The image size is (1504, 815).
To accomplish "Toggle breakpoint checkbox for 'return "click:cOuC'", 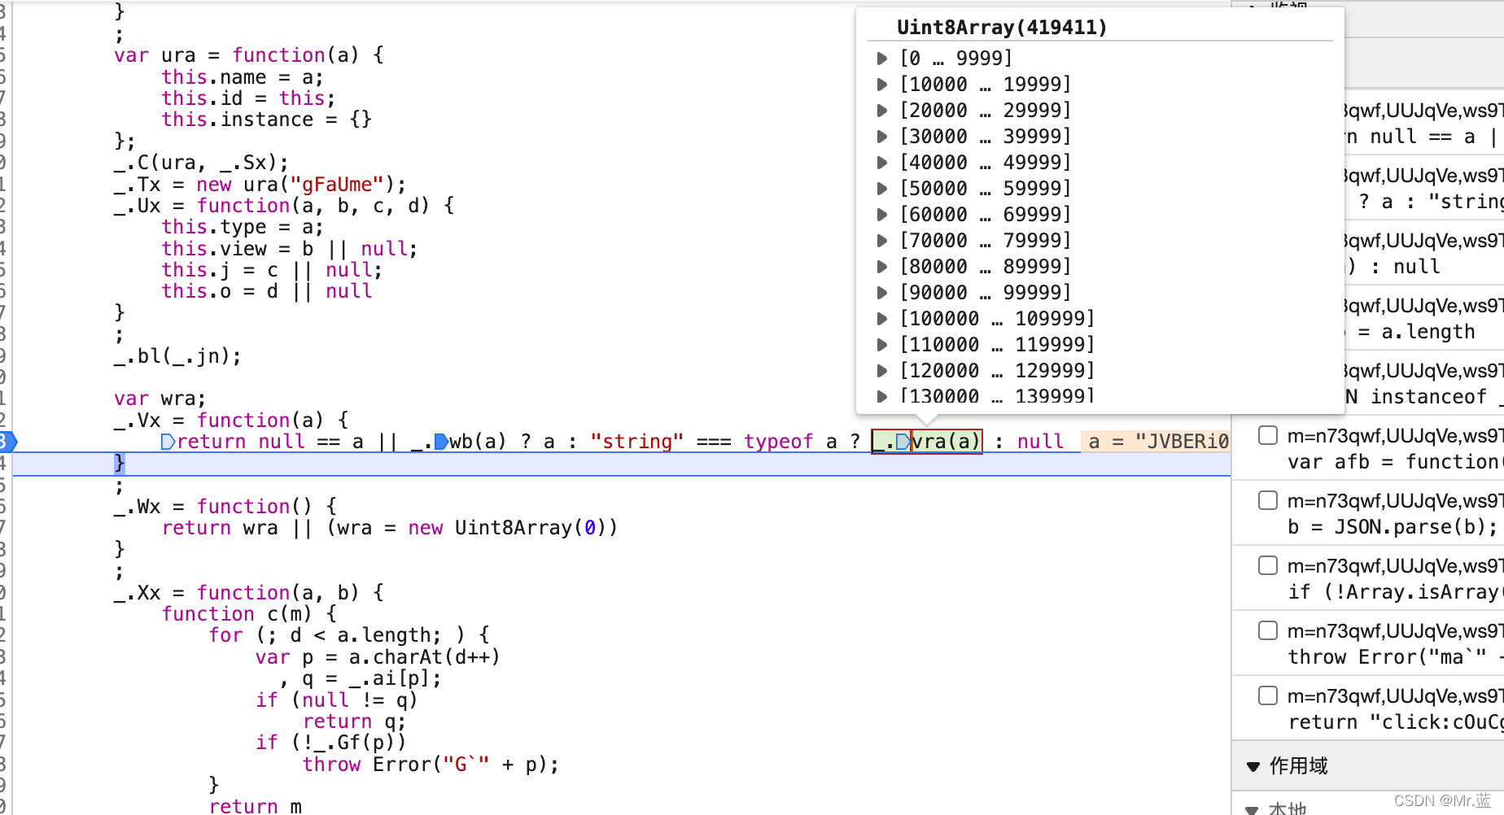I will point(1268,695).
